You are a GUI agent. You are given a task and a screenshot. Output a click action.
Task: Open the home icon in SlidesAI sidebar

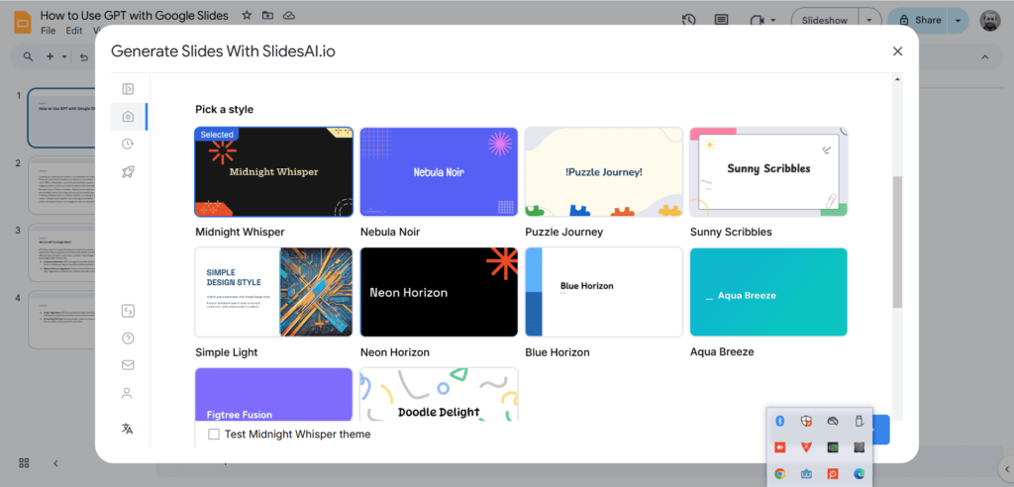point(128,117)
